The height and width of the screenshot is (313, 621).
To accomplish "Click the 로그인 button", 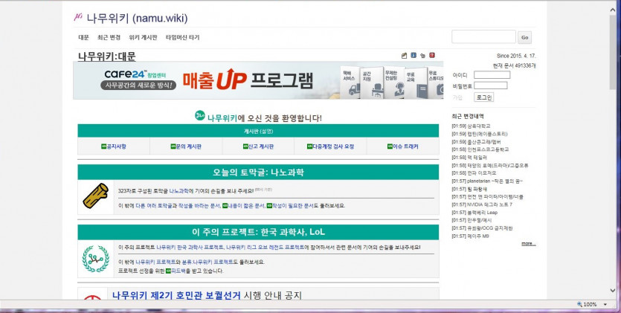I will 483,97.
